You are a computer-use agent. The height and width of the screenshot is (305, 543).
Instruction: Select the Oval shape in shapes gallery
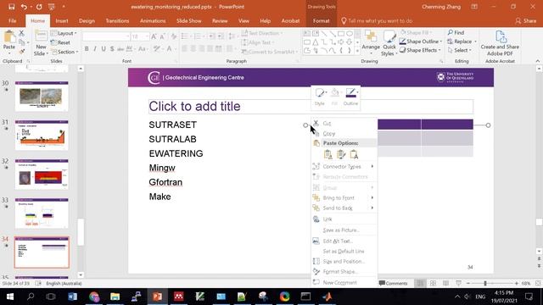click(350, 34)
